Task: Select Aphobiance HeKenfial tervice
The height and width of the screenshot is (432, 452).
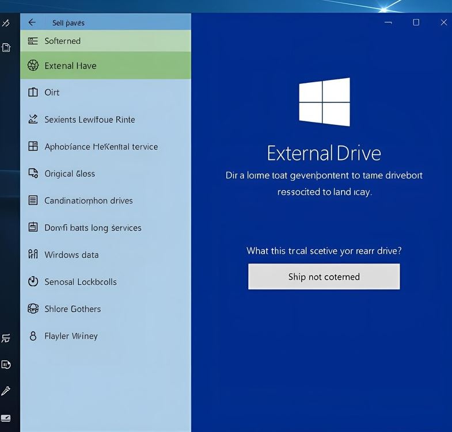Action: [x=105, y=146]
